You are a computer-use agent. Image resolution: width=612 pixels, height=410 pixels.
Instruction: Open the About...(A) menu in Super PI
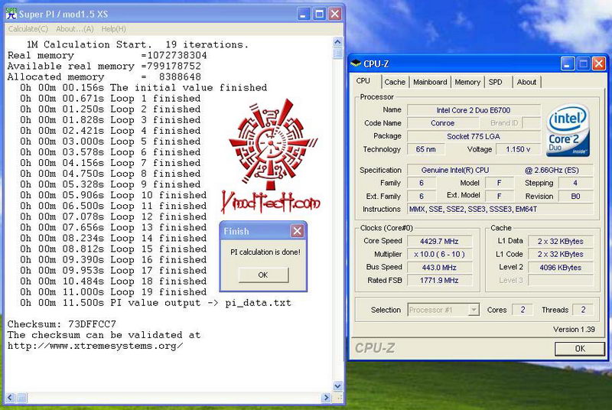(74, 29)
